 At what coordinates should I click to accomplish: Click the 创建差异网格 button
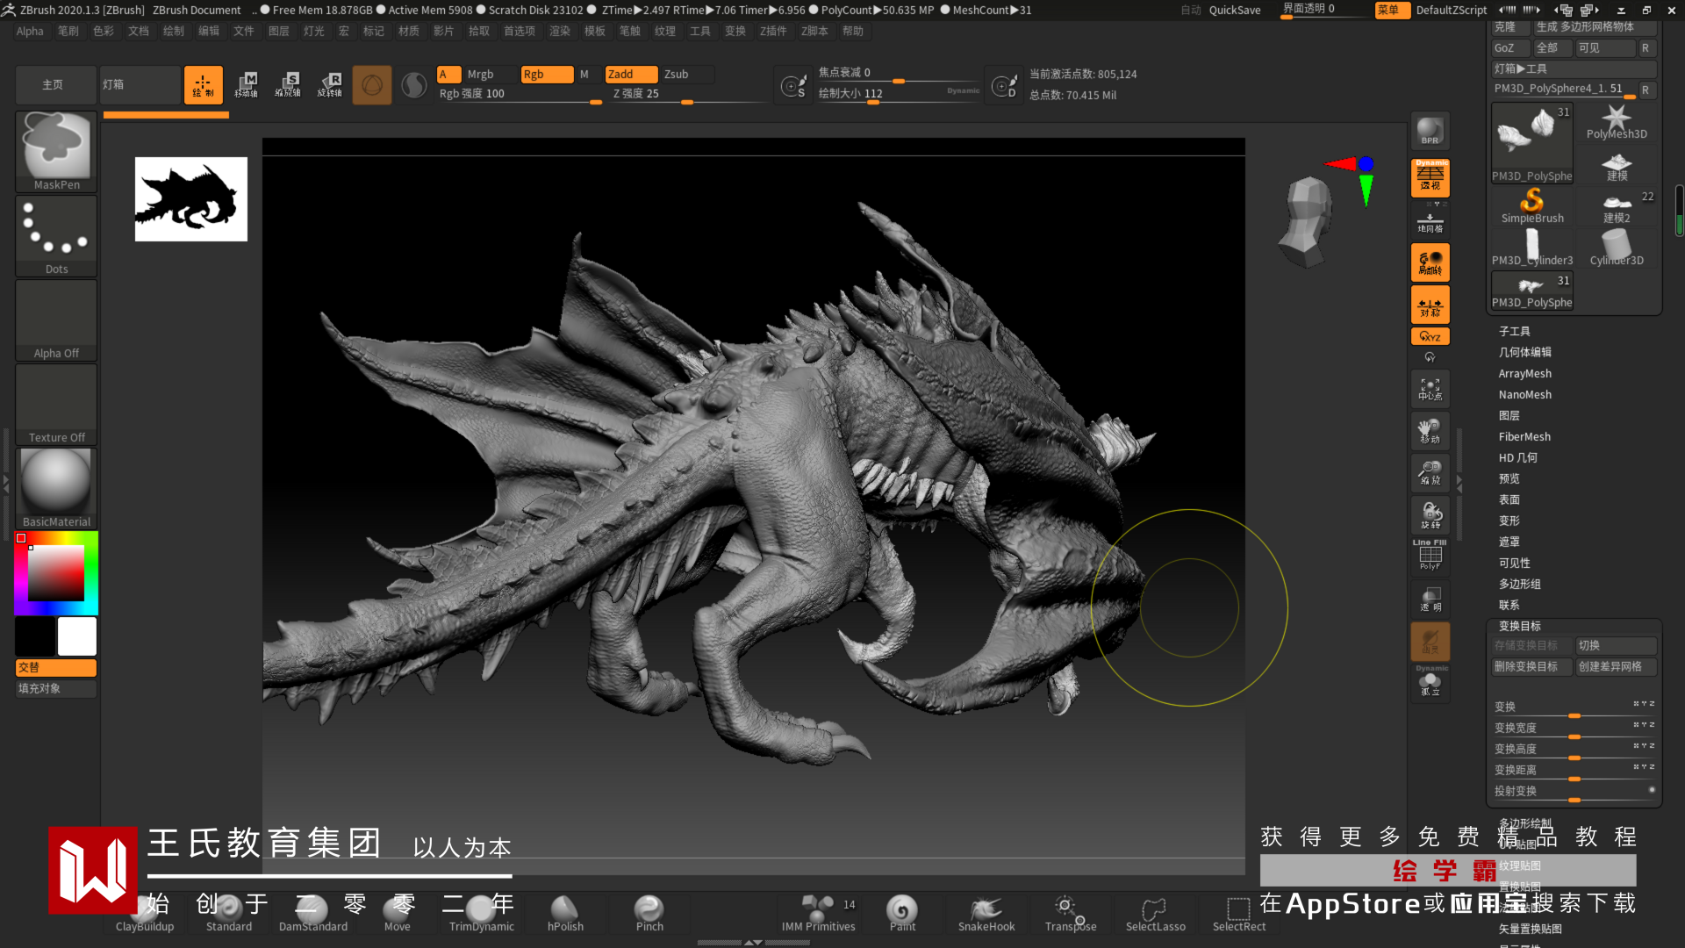point(1615,666)
